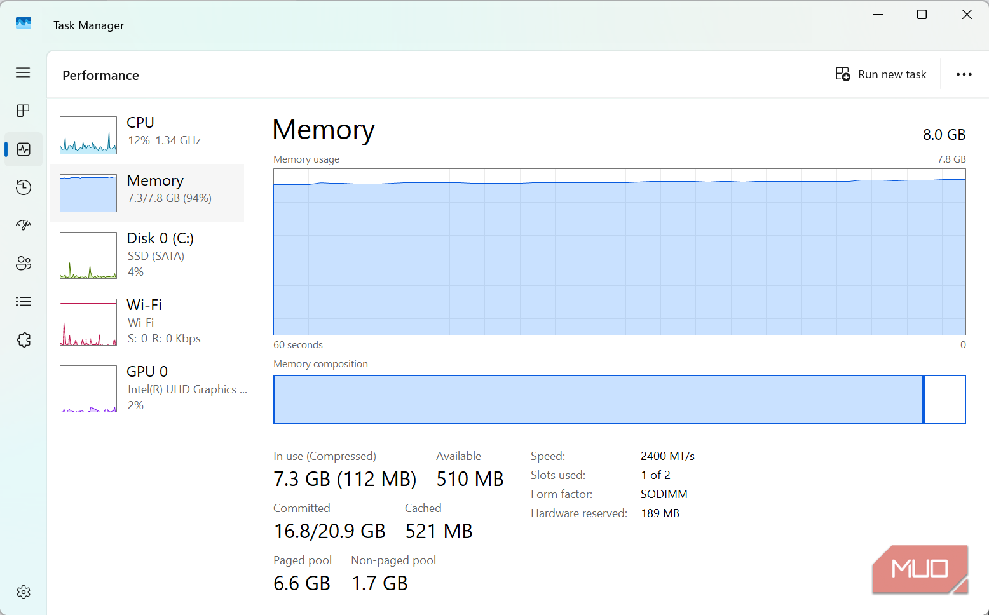The width and height of the screenshot is (989, 615).
Task: Go to the Processes page icon
Action: pos(23,111)
